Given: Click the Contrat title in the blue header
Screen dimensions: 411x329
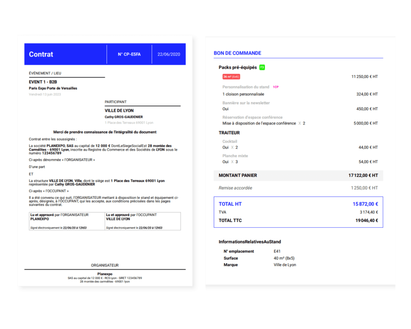Looking at the screenshot, I should (41, 54).
